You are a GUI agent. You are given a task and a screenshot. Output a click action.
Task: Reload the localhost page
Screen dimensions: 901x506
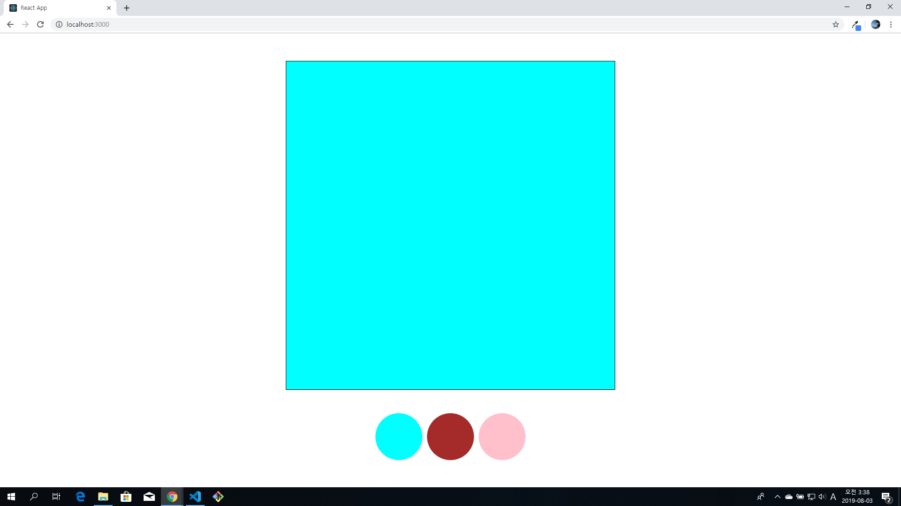40,24
